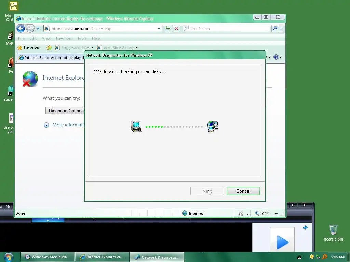The image size is (350, 262).
Task: Click the keyboard tray icon
Action: tap(299, 257)
